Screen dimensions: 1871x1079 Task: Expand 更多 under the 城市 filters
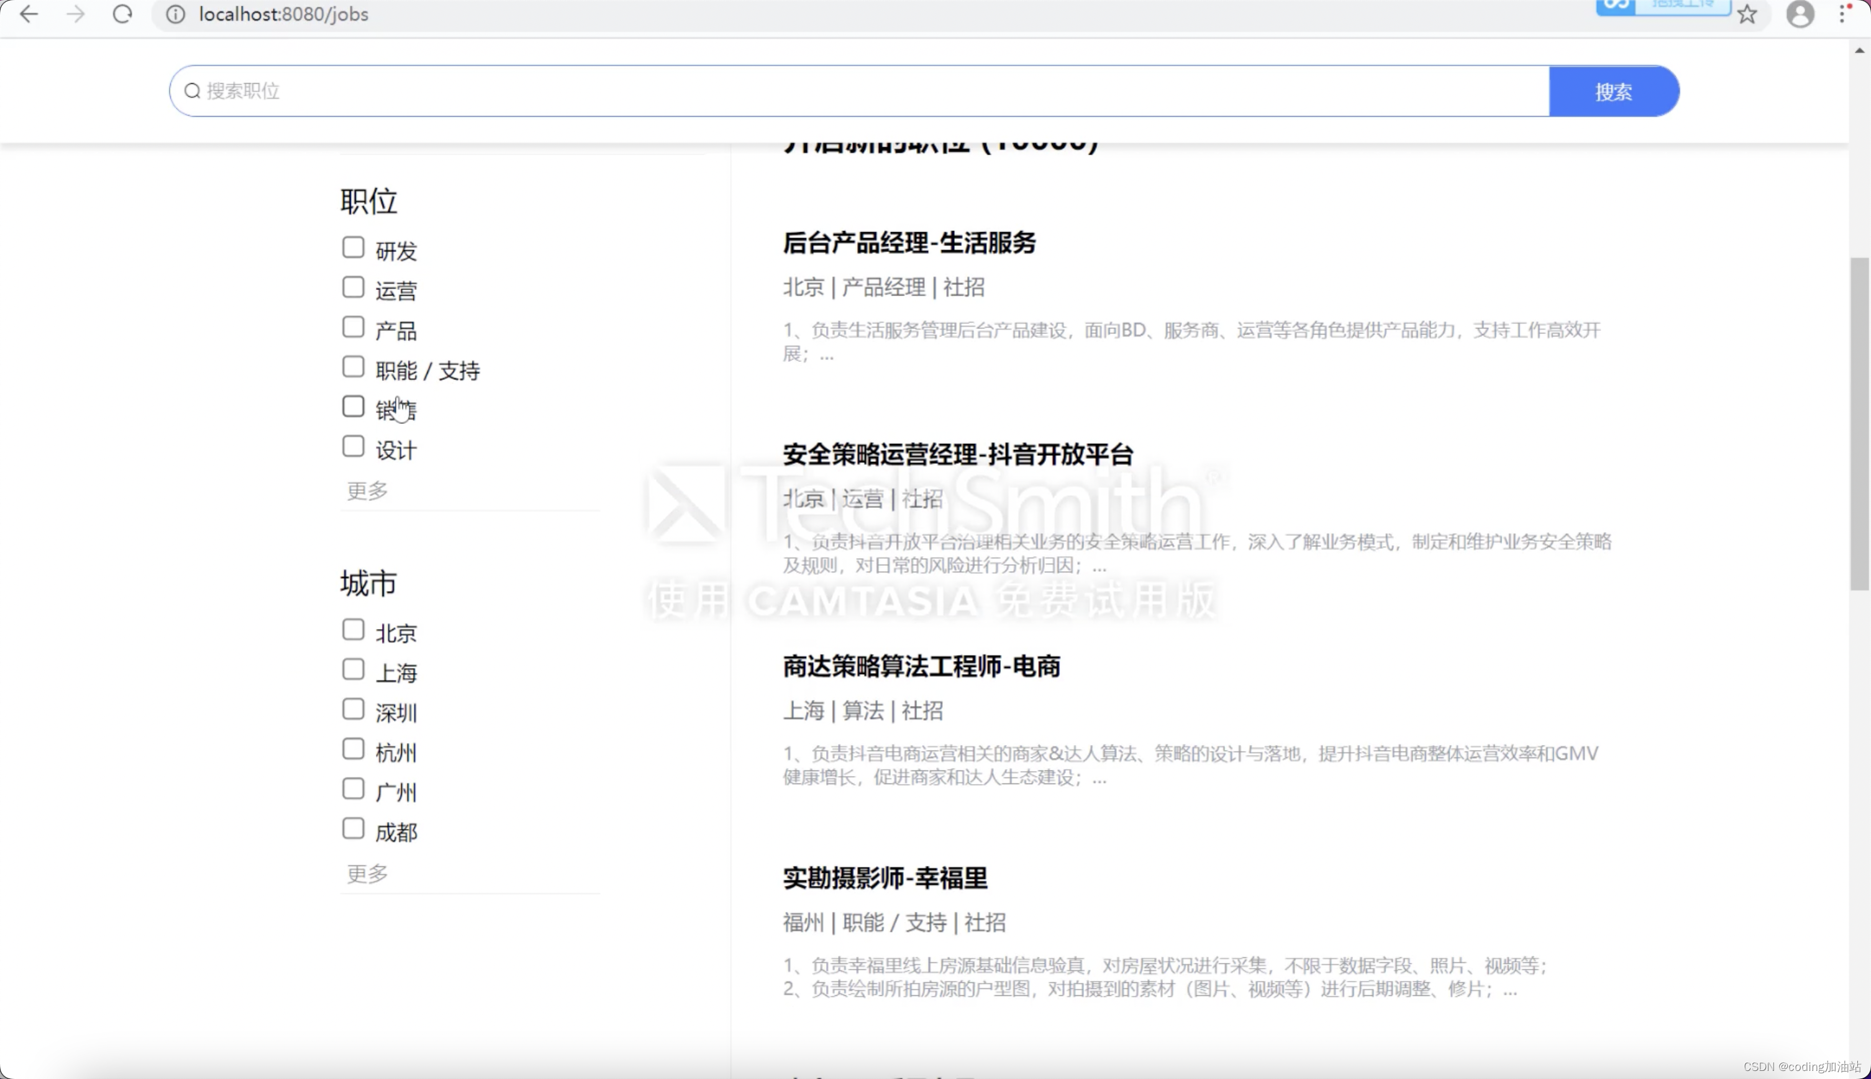(367, 873)
